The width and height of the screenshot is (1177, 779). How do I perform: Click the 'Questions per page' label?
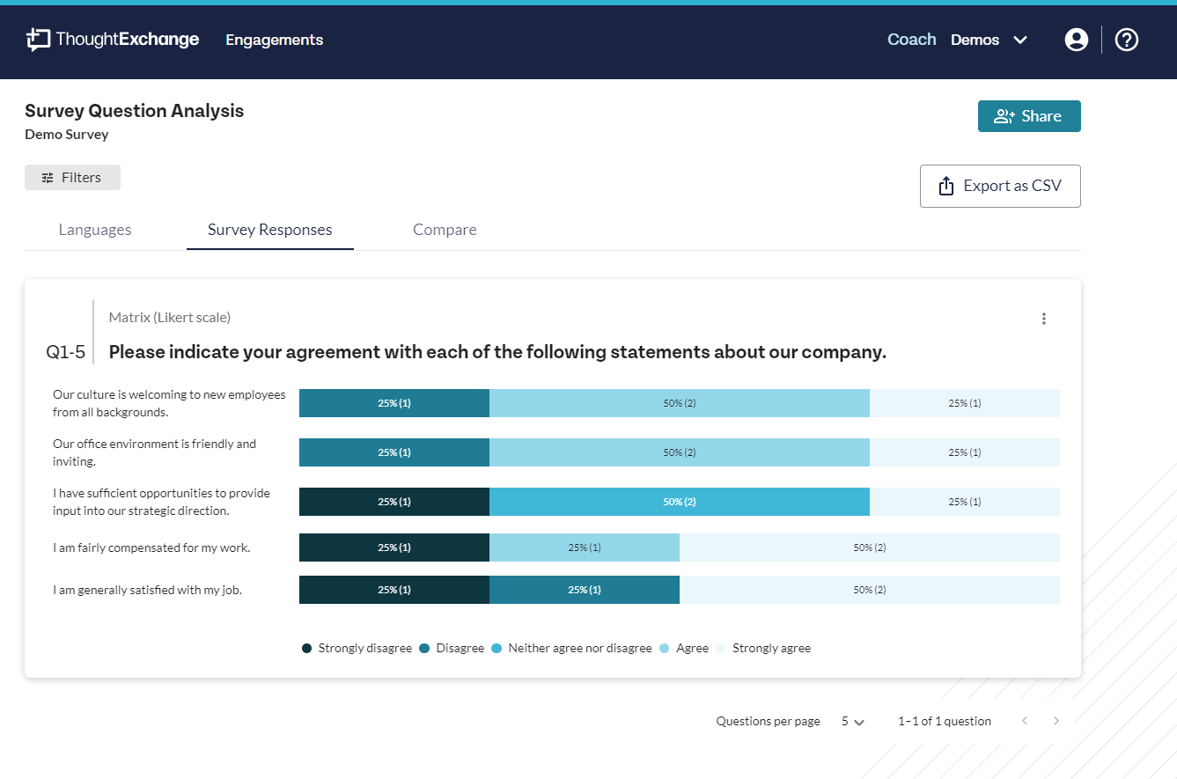768,721
